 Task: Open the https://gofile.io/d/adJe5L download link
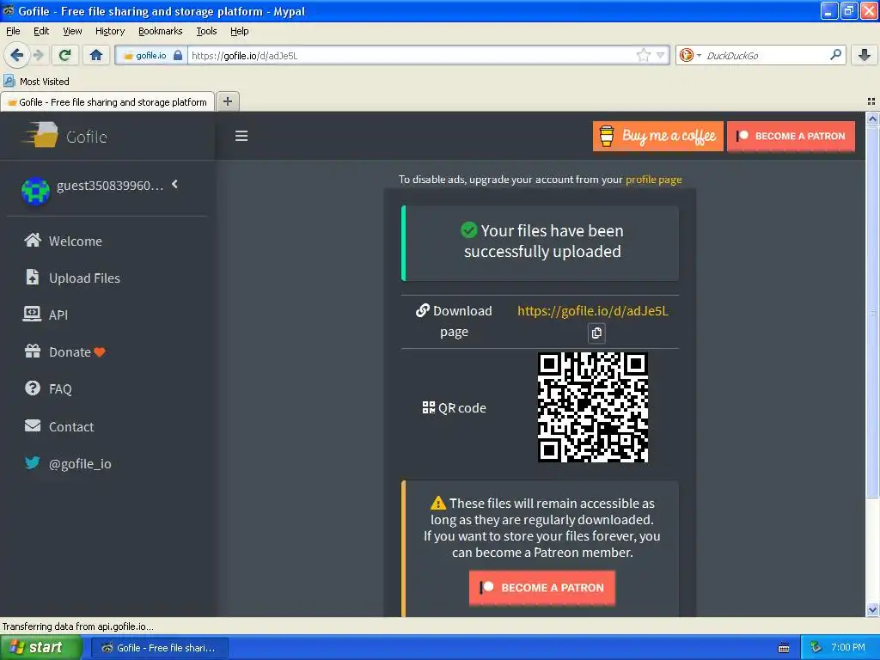[593, 311]
